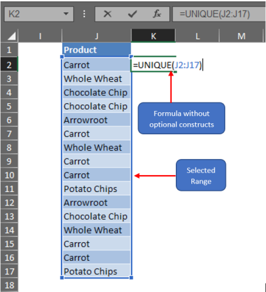
Task: Click the Selected Range callout box
Action: pyautogui.click(x=201, y=175)
